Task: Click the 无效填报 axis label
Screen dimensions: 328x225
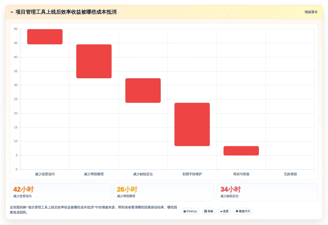Action: 290,174
